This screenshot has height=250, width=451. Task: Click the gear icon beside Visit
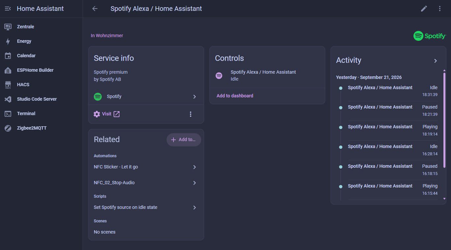point(97,114)
